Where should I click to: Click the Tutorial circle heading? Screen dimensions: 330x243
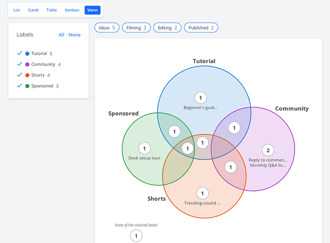204,61
